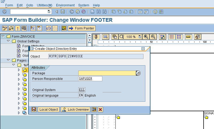Click the Expand subtree icon
Viewport: 214px width, 129px height.
33,28
